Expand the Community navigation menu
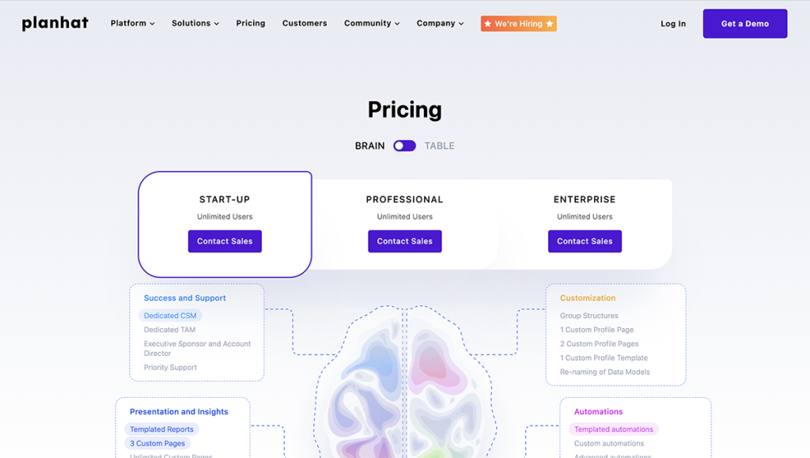 click(371, 23)
